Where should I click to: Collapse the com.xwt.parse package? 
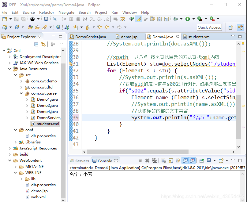(x=21, y=93)
